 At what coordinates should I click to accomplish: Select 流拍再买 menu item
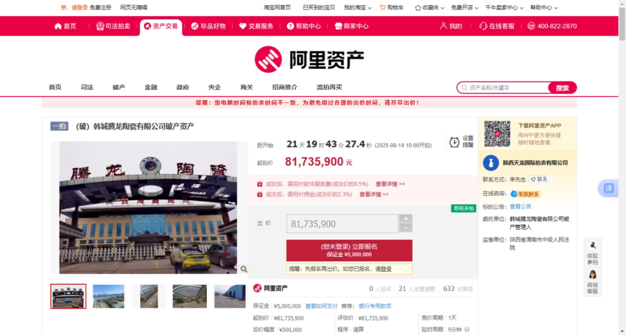click(x=329, y=87)
